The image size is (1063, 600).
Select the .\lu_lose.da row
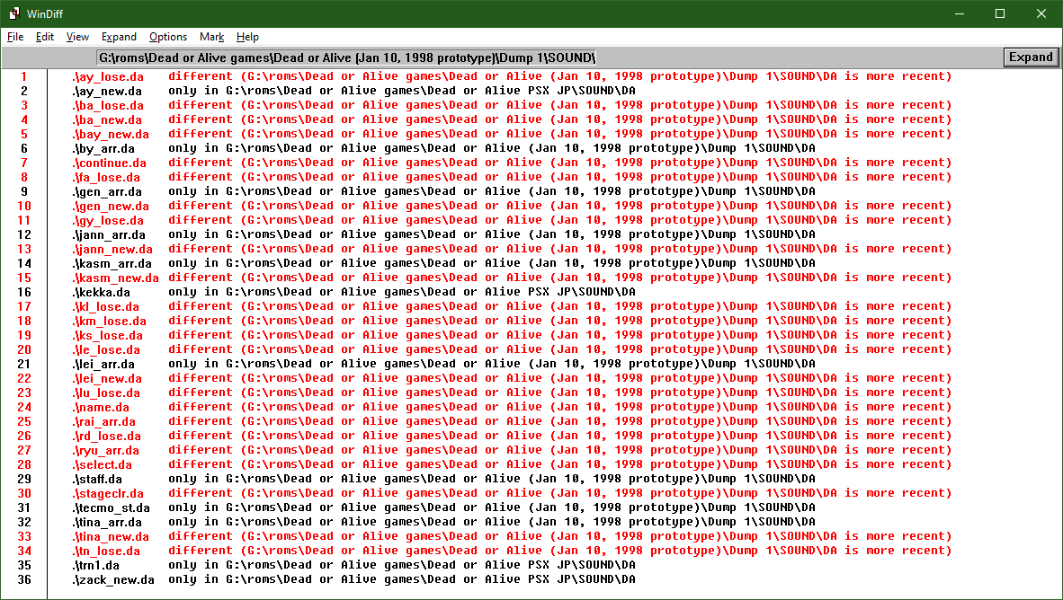[512, 393]
